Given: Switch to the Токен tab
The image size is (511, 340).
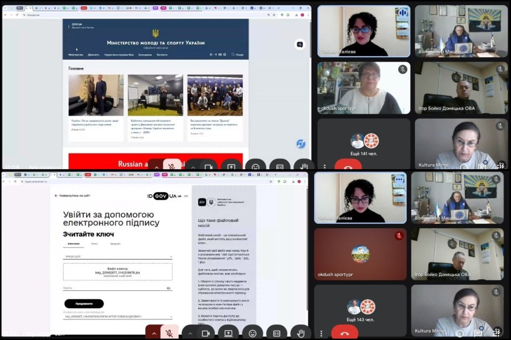Looking at the screenshot, I should coord(94,244).
